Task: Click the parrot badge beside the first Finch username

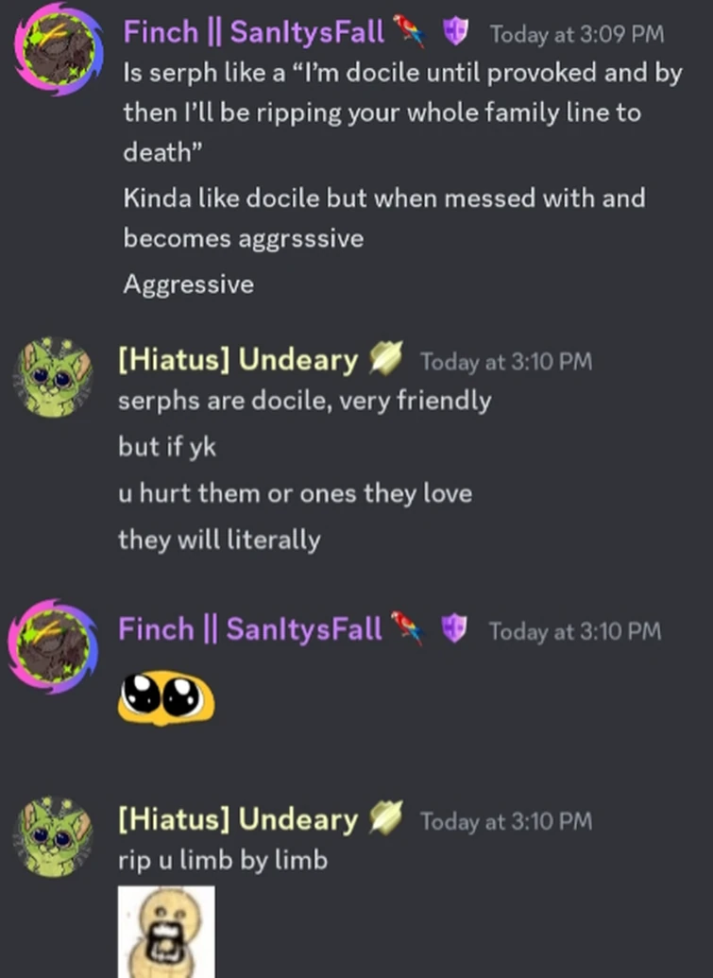Action: 409,31
